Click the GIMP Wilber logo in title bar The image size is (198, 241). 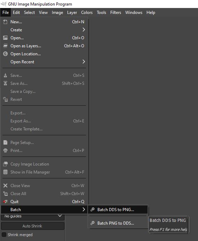tap(3, 4)
